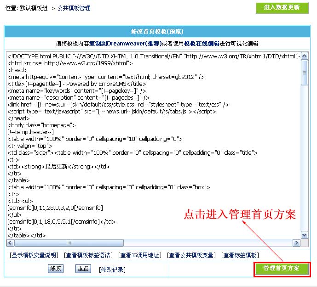Click the 管理首页方案 button
The width and height of the screenshot is (317, 287).
tap(282, 269)
